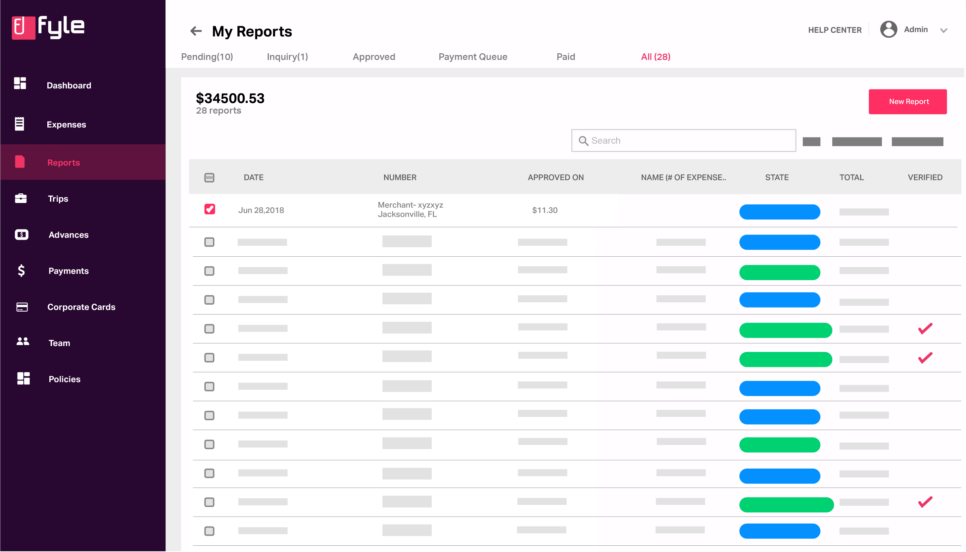The image size is (966, 552).
Task: Click the Expenses receipt icon in sidebar
Action: pyautogui.click(x=19, y=124)
